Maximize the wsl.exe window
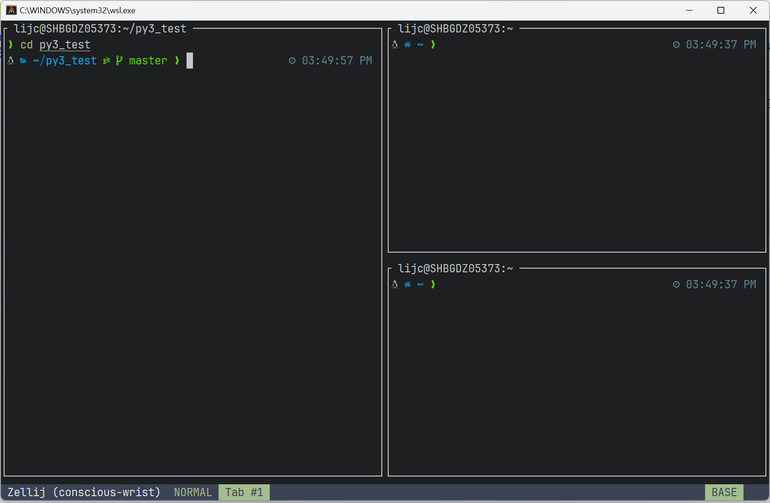770x503 pixels. [x=721, y=10]
